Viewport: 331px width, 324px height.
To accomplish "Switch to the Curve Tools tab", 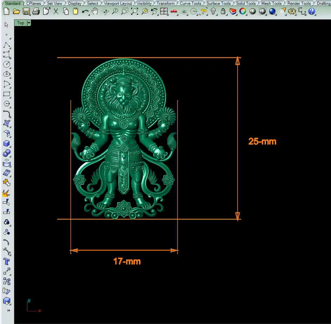I will click(x=190, y=4).
